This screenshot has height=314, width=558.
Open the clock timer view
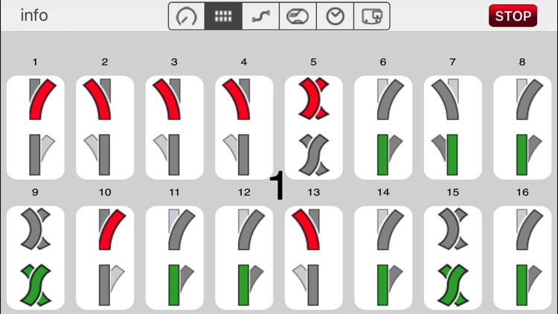tap(336, 16)
